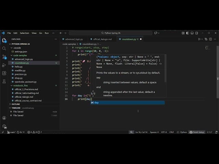Screen dimensions: 219x164
Task: Show next signature with down chevron
Action: tap(93, 96)
